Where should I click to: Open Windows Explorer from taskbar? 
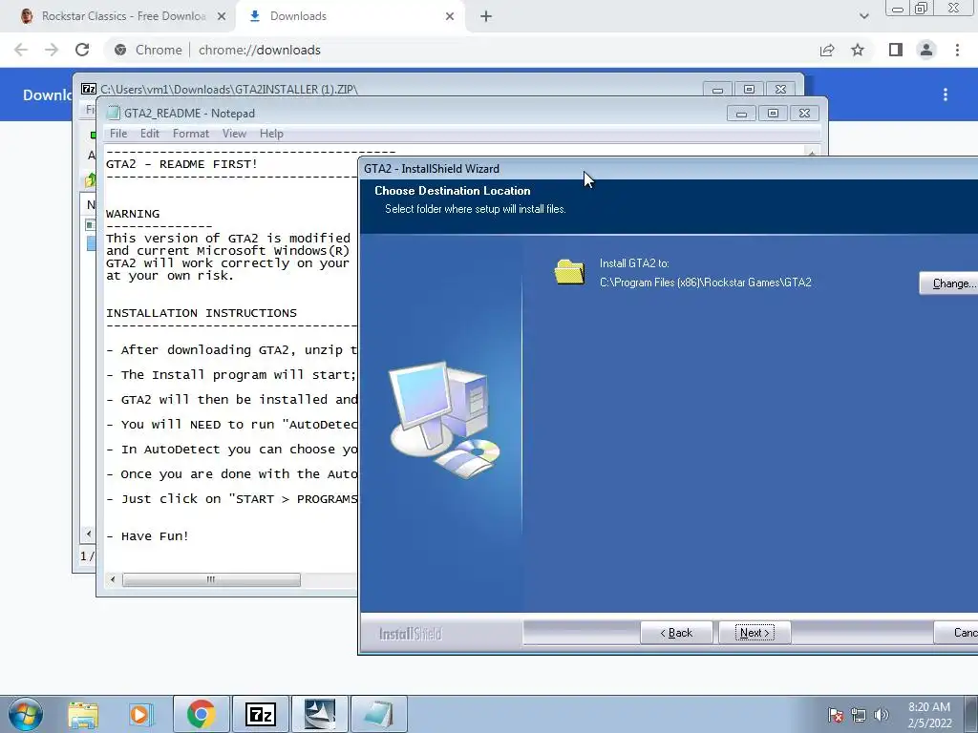pyautogui.click(x=83, y=714)
